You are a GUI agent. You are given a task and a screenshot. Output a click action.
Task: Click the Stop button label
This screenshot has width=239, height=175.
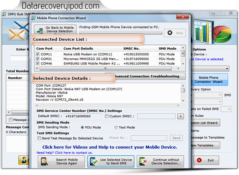(x=180, y=33)
